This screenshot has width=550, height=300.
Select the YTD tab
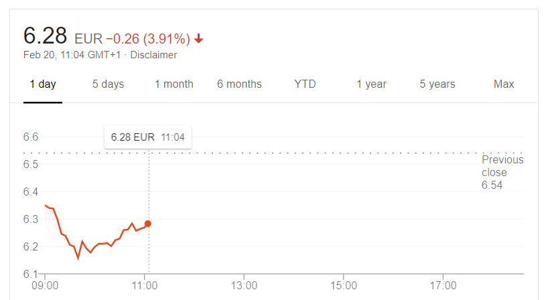[305, 84]
